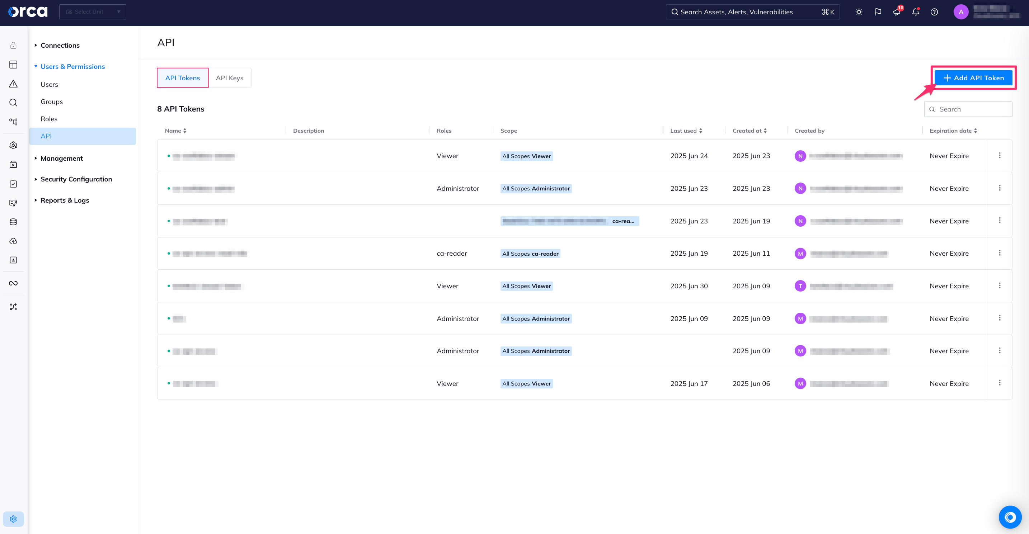
Task: Click the cloud upload icon in sidebar
Action: (x=13, y=241)
